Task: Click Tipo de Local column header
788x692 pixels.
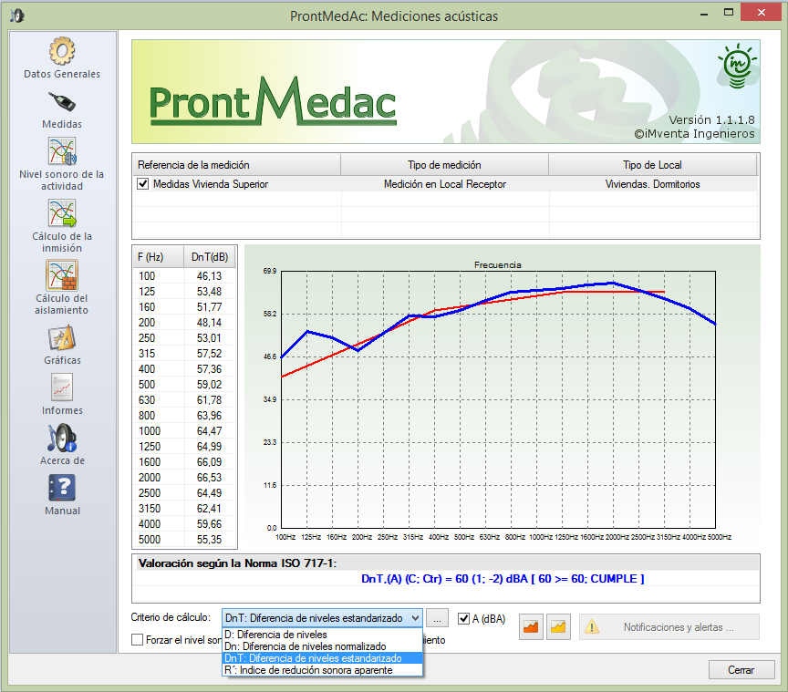Action: (652, 165)
